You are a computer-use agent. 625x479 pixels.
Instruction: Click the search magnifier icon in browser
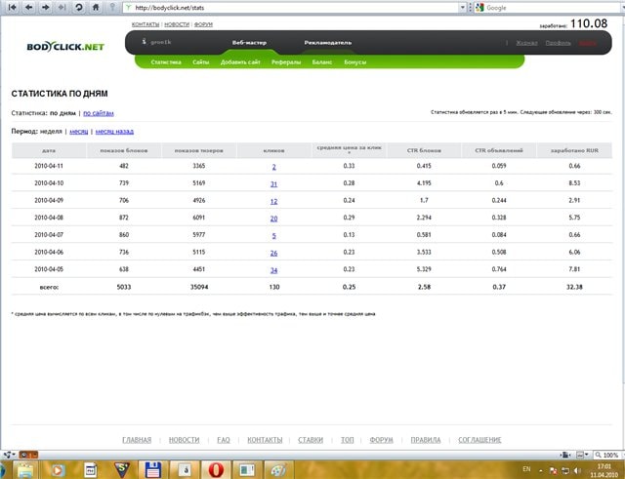coord(618,7)
